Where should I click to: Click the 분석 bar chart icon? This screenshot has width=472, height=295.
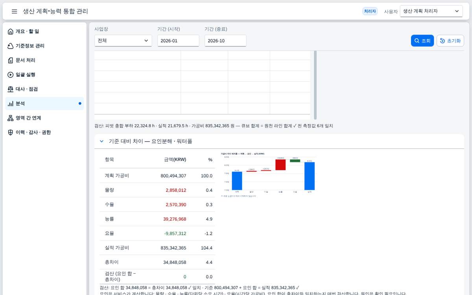(x=11, y=103)
